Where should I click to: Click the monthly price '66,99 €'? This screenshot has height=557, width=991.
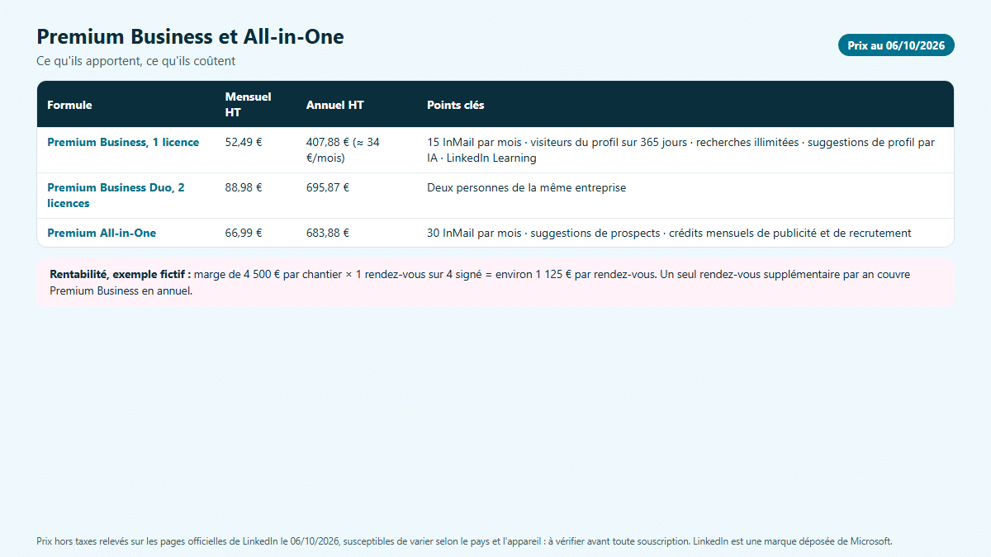[244, 233]
